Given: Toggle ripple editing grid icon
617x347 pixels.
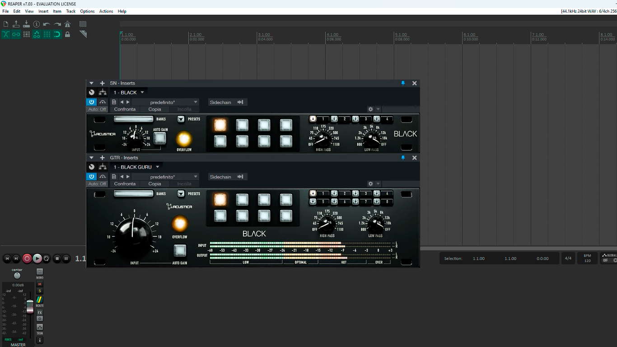Looking at the screenshot, I should [x=26, y=34].
